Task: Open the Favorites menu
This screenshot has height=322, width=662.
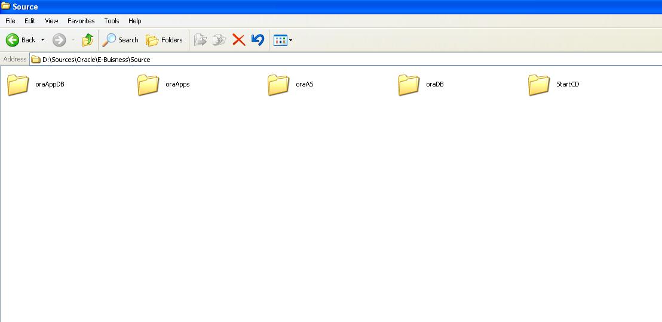Action: tap(81, 21)
